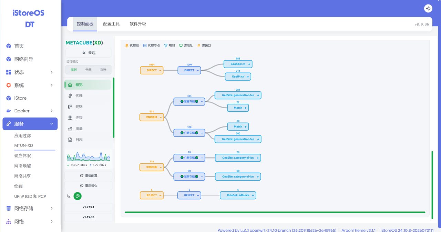Open 用量 usage via its chart icon
441x232 pixels.
70,129
